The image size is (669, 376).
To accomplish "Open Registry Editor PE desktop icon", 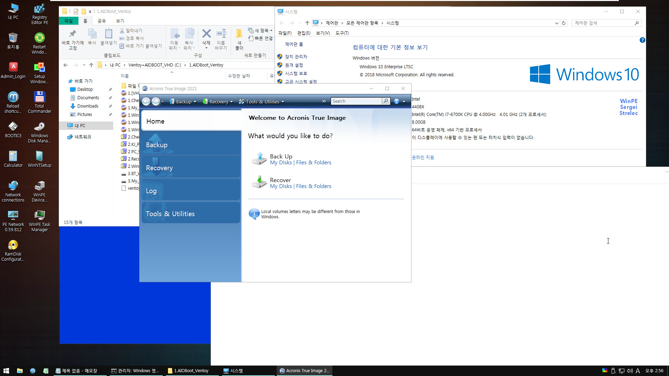I will point(39,14).
